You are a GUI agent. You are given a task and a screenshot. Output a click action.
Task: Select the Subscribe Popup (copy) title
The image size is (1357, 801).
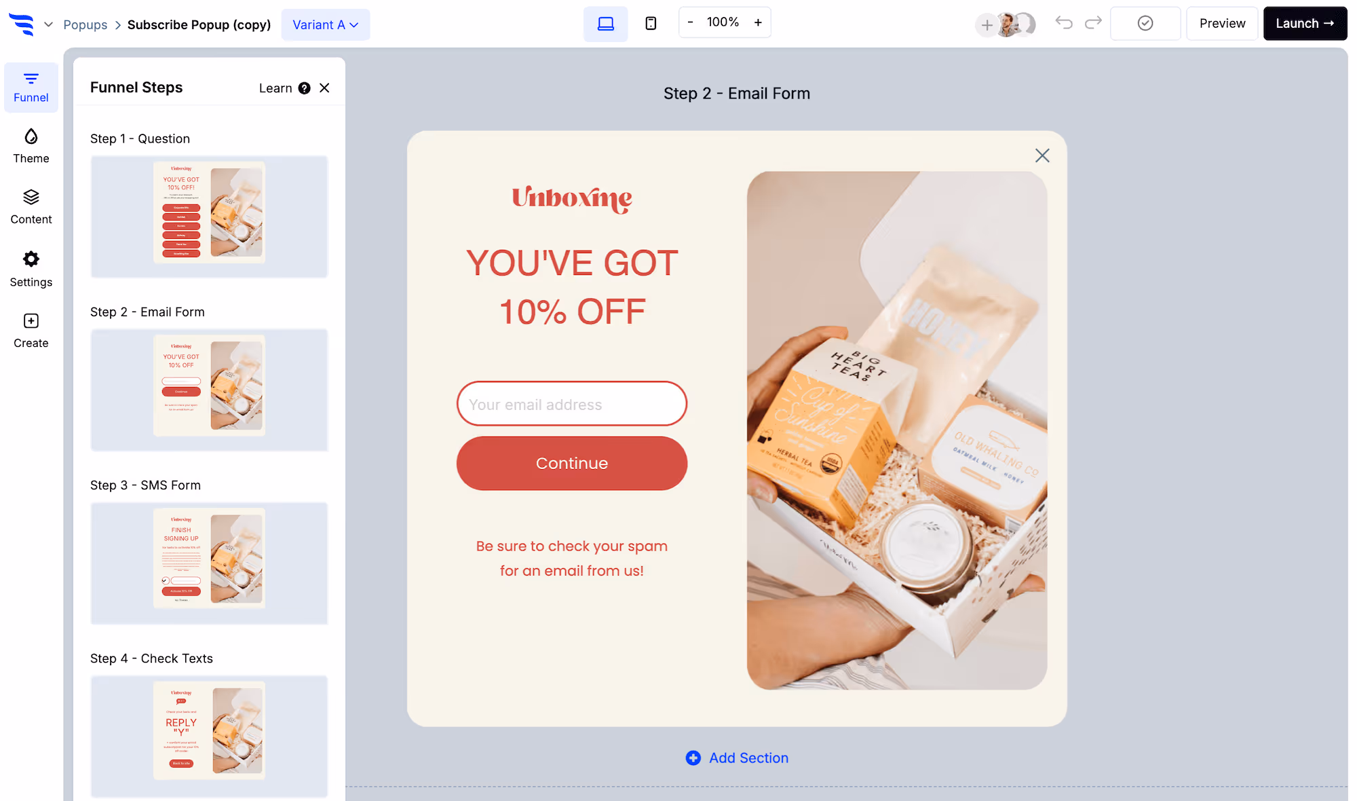pos(199,24)
